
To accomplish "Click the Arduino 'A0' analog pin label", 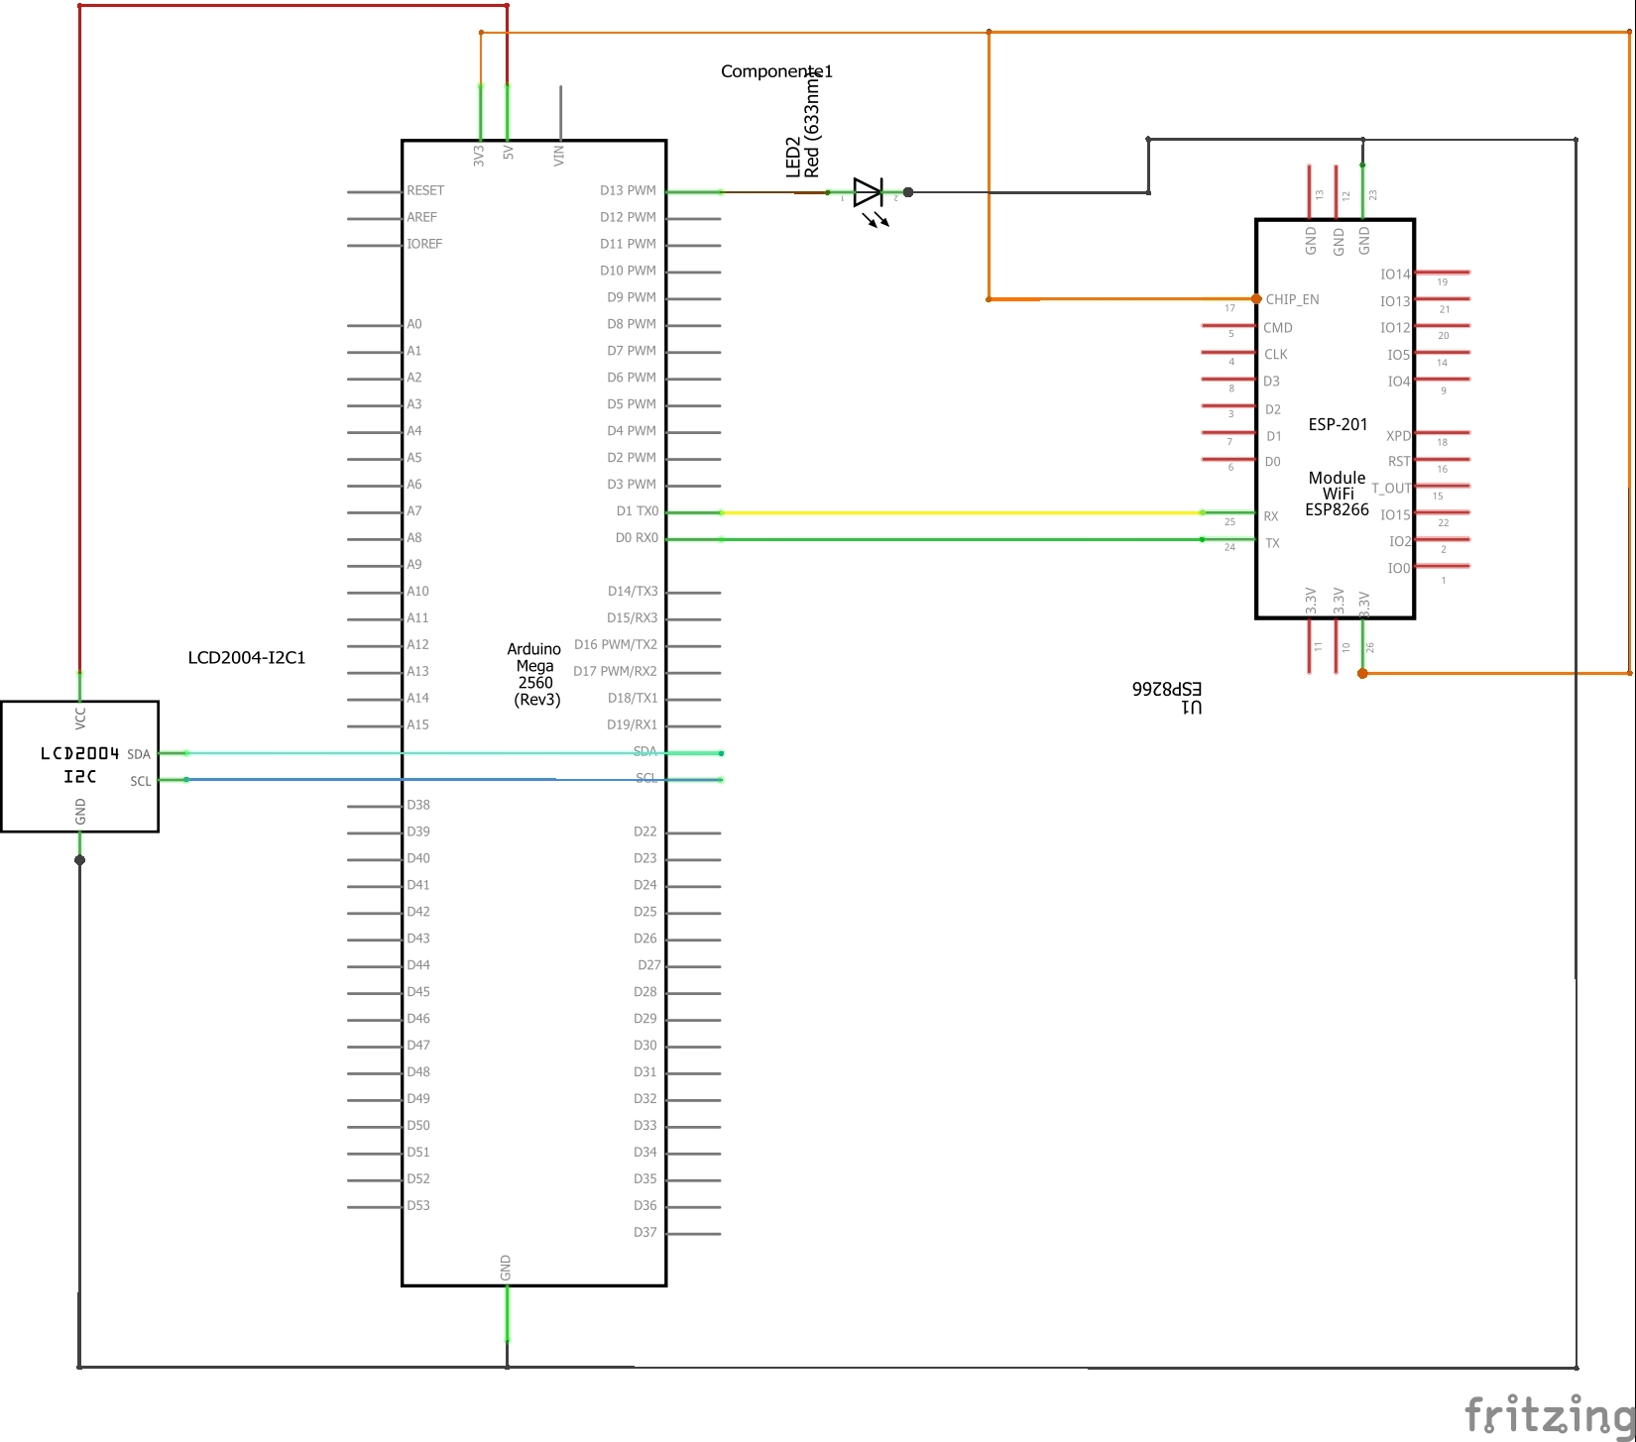I will click(413, 324).
